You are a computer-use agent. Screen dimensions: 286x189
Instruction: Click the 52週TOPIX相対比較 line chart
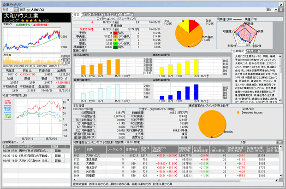39,118
